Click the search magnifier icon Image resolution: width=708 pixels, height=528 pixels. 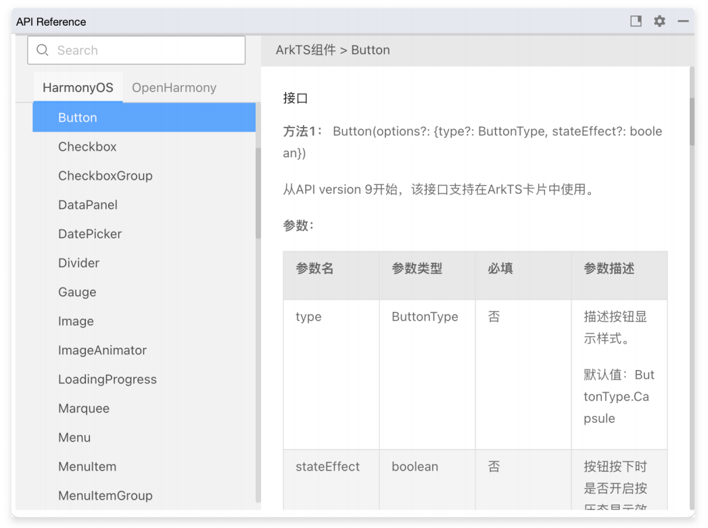pos(43,50)
